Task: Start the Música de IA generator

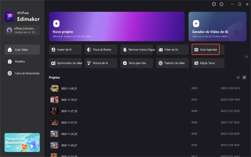Action: tap(101, 63)
